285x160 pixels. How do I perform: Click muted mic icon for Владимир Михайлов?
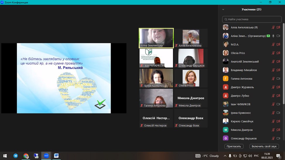pos(273,70)
